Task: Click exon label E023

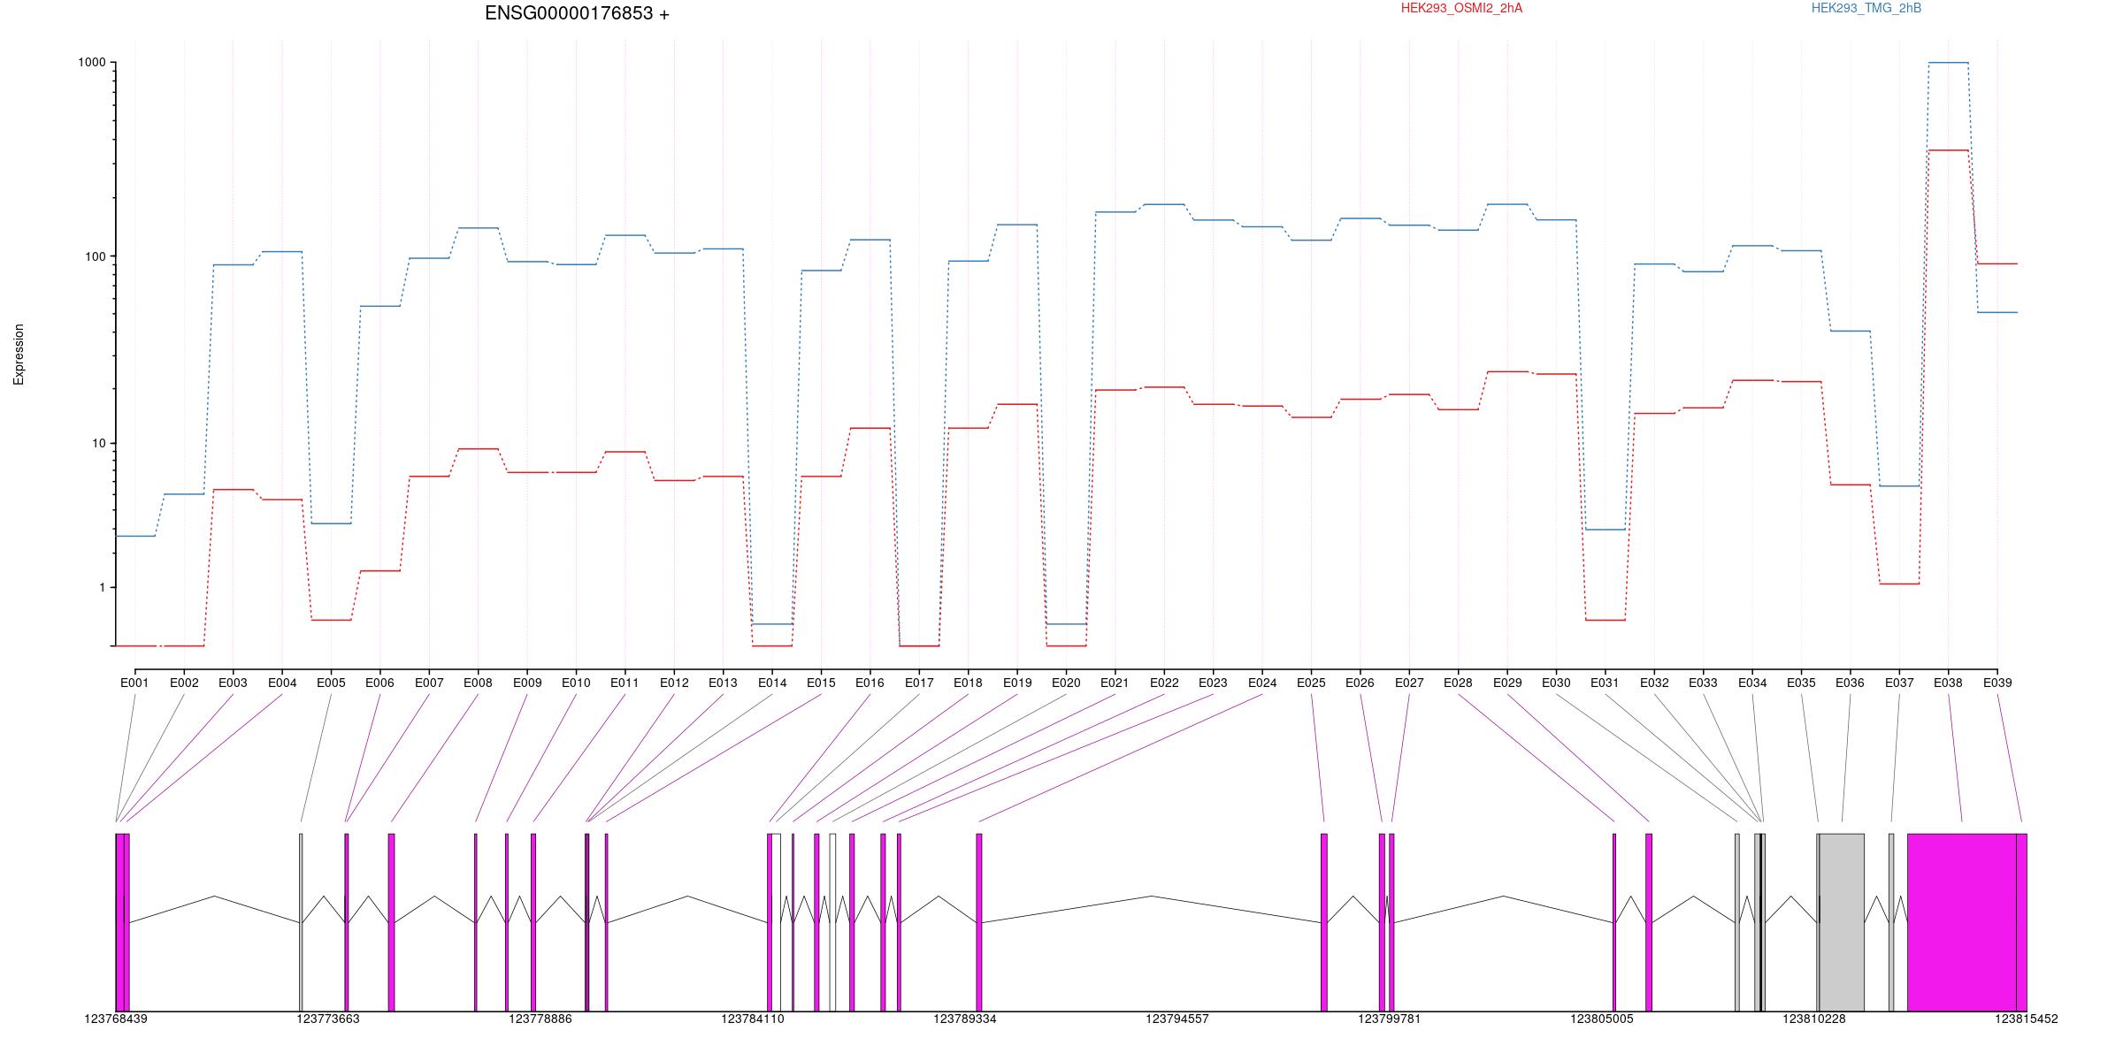Action: pos(1213,683)
